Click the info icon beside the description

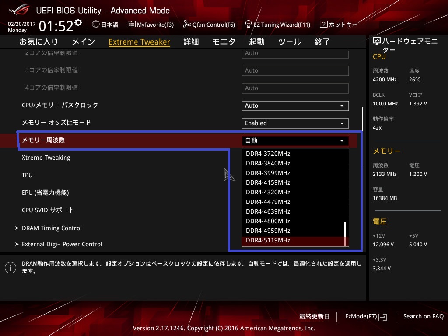coord(10,268)
